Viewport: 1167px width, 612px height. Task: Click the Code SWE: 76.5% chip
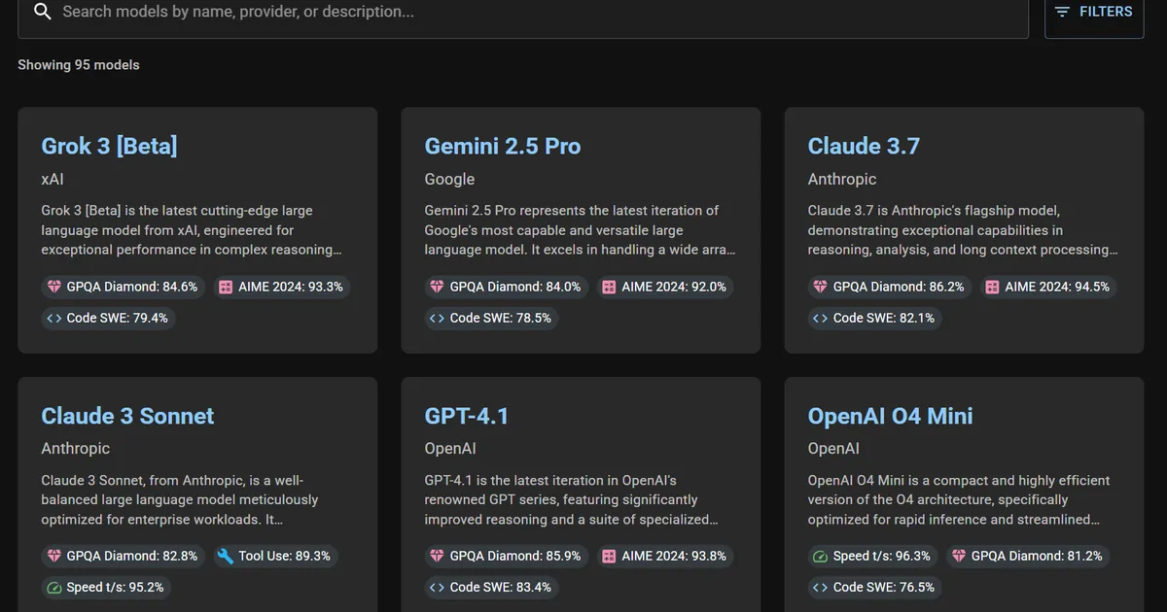pyautogui.click(x=873, y=588)
